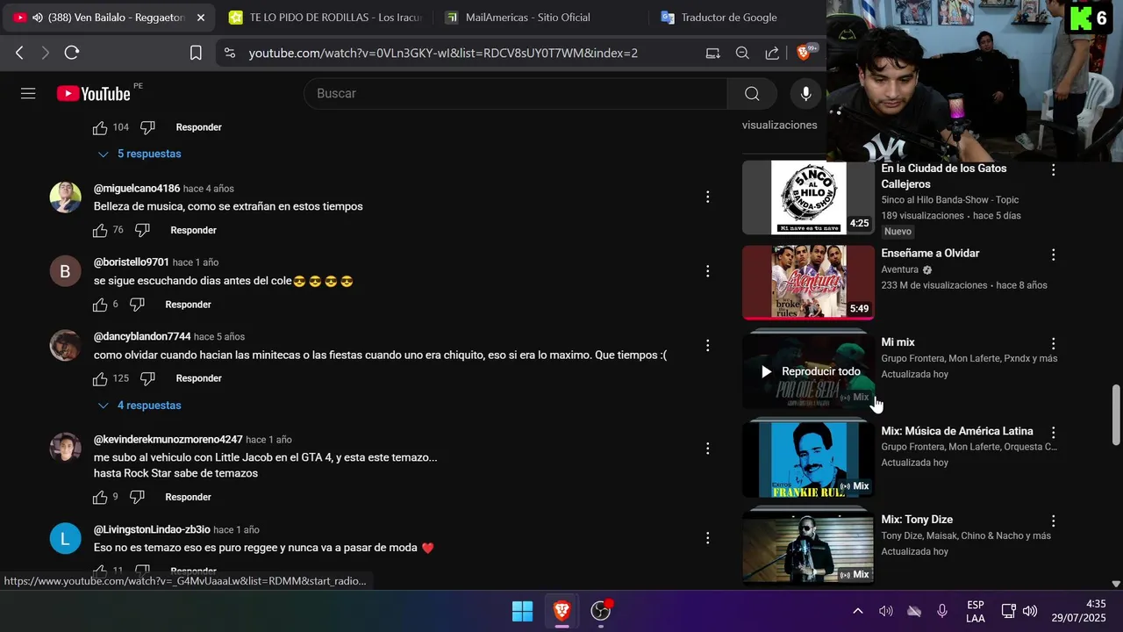This screenshot has height=632, width=1123.
Task: Click in the Buscar search field
Action: pos(516,94)
